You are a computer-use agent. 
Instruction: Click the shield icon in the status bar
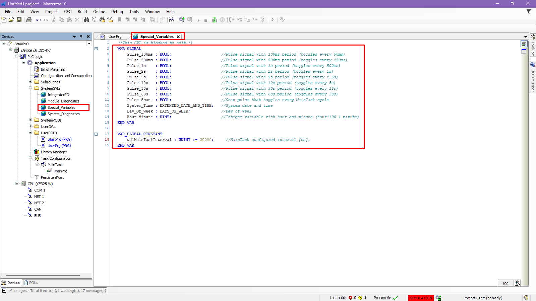pos(526,298)
